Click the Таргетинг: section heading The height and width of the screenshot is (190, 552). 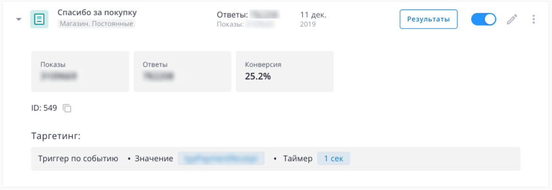(x=56, y=136)
